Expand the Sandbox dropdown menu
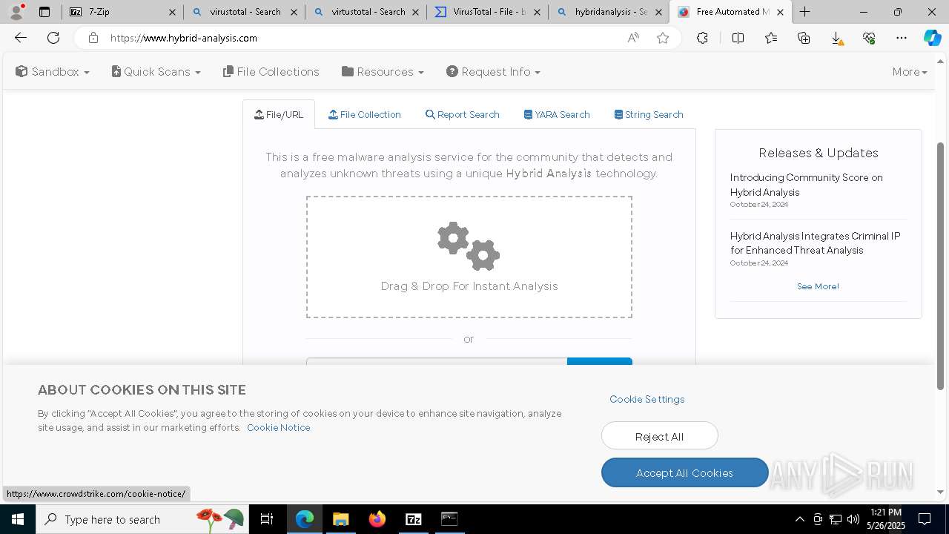The height and width of the screenshot is (534, 949). [53, 72]
